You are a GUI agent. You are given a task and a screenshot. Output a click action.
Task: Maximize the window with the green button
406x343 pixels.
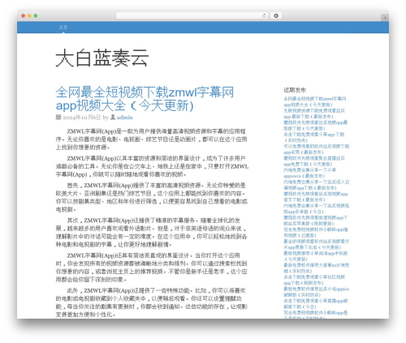point(36,16)
